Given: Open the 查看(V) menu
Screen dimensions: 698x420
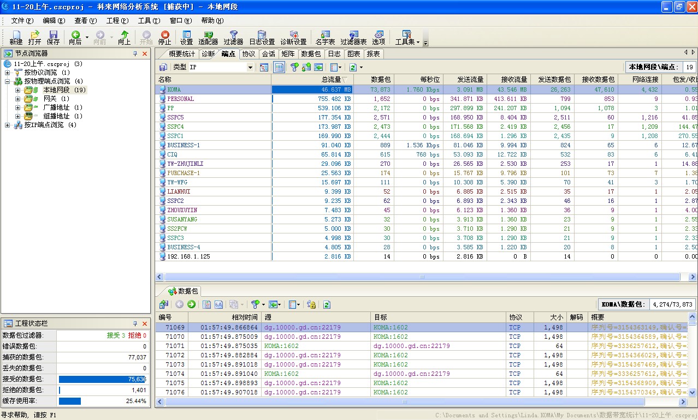Looking at the screenshot, I should [x=85, y=21].
